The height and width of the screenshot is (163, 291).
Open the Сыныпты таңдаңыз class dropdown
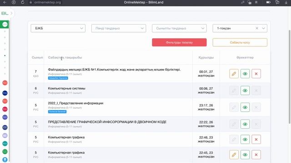click(x=179, y=28)
